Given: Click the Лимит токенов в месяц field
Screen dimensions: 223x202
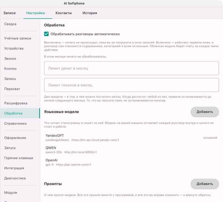Looking at the screenshot, I should pos(131,85).
